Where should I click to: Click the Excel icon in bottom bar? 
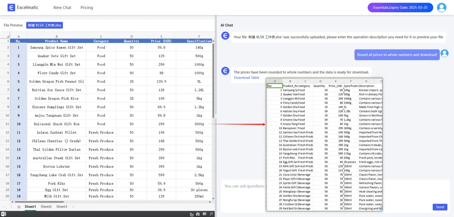click(4, 214)
